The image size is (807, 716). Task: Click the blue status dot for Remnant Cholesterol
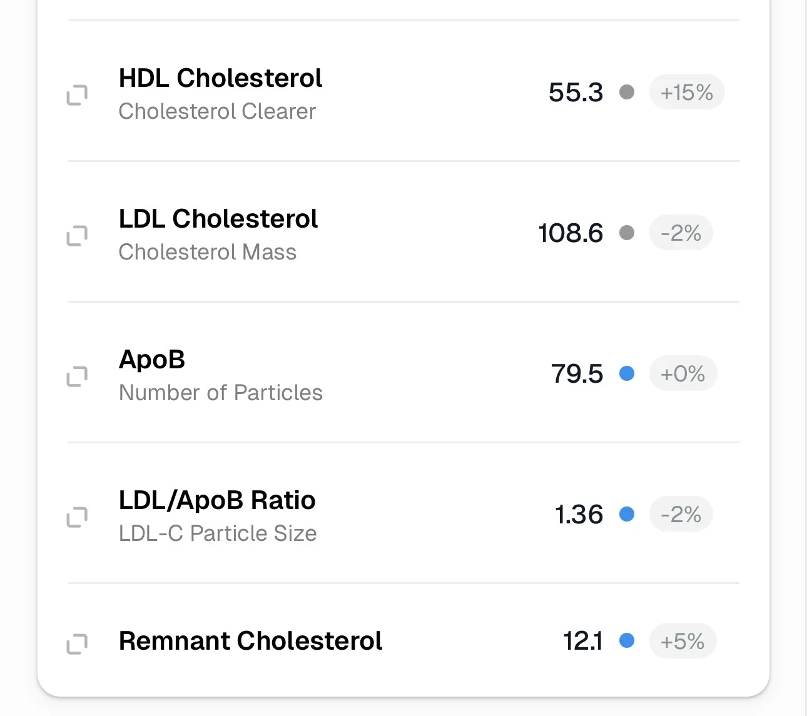627,641
